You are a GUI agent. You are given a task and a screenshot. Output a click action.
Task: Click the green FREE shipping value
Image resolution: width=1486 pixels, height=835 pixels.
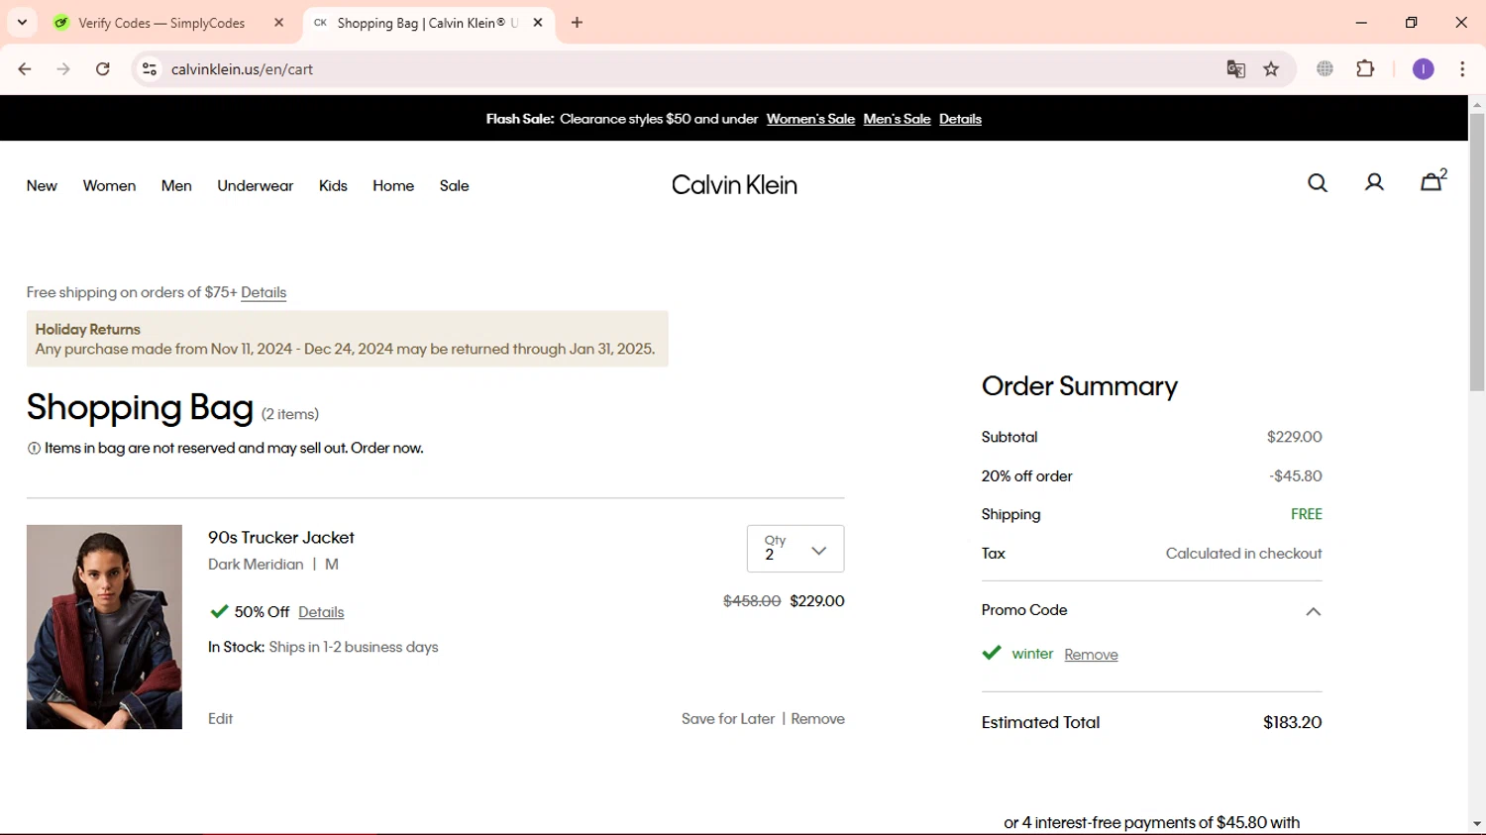(x=1307, y=514)
